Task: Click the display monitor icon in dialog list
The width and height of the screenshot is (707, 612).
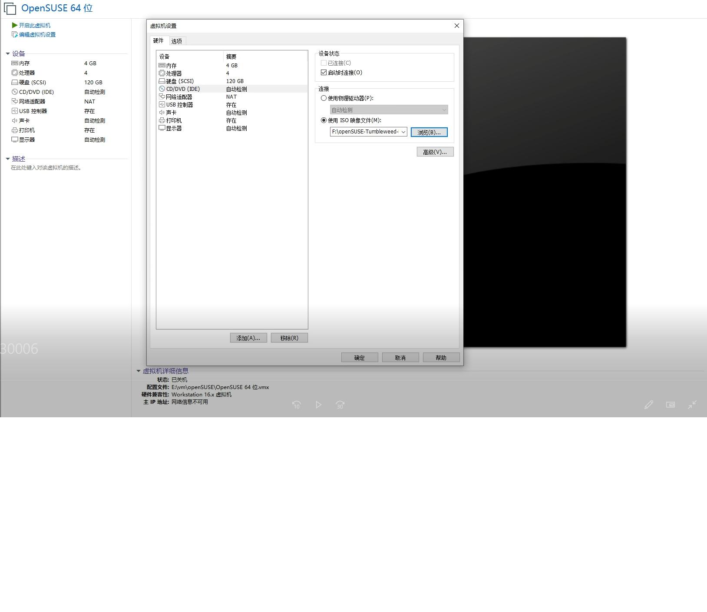Action: pos(162,128)
